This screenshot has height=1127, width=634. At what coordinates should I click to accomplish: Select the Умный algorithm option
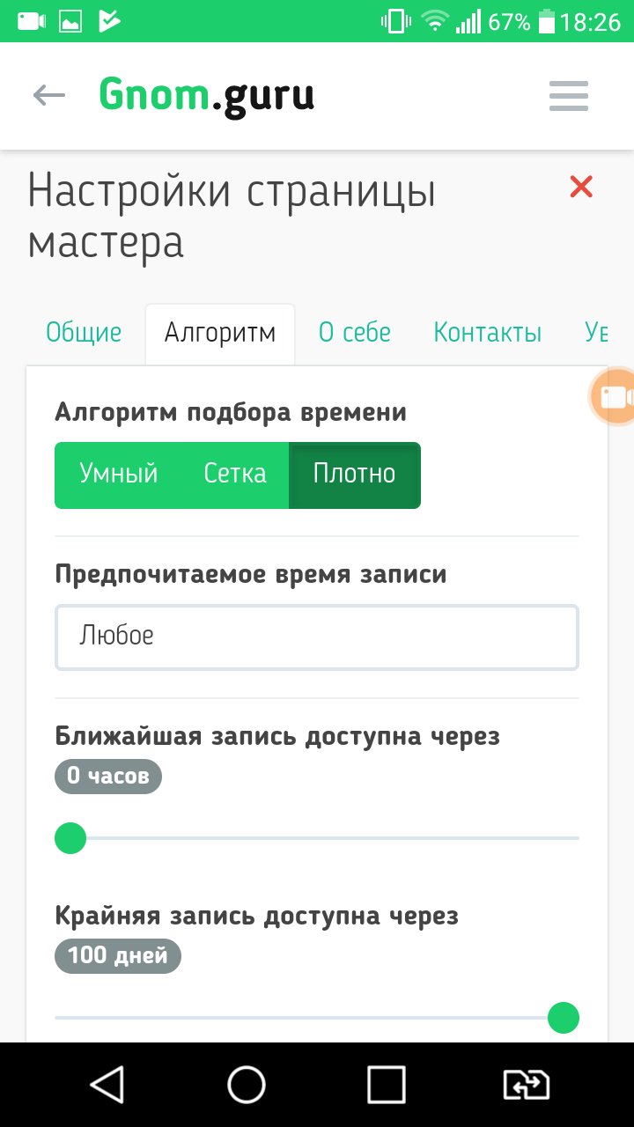tap(118, 475)
